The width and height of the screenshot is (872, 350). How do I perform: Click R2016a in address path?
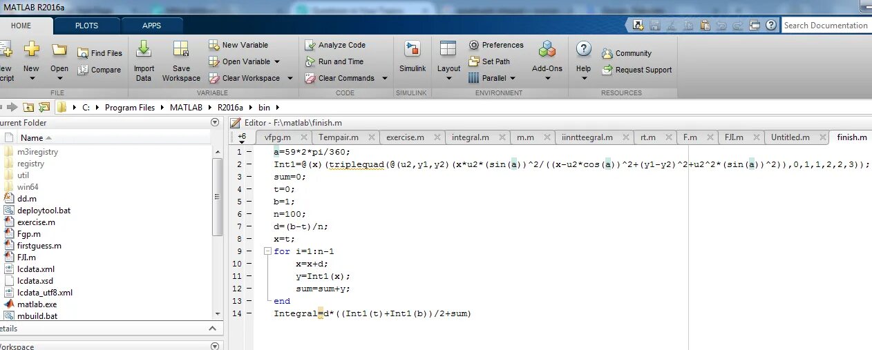tap(230, 107)
